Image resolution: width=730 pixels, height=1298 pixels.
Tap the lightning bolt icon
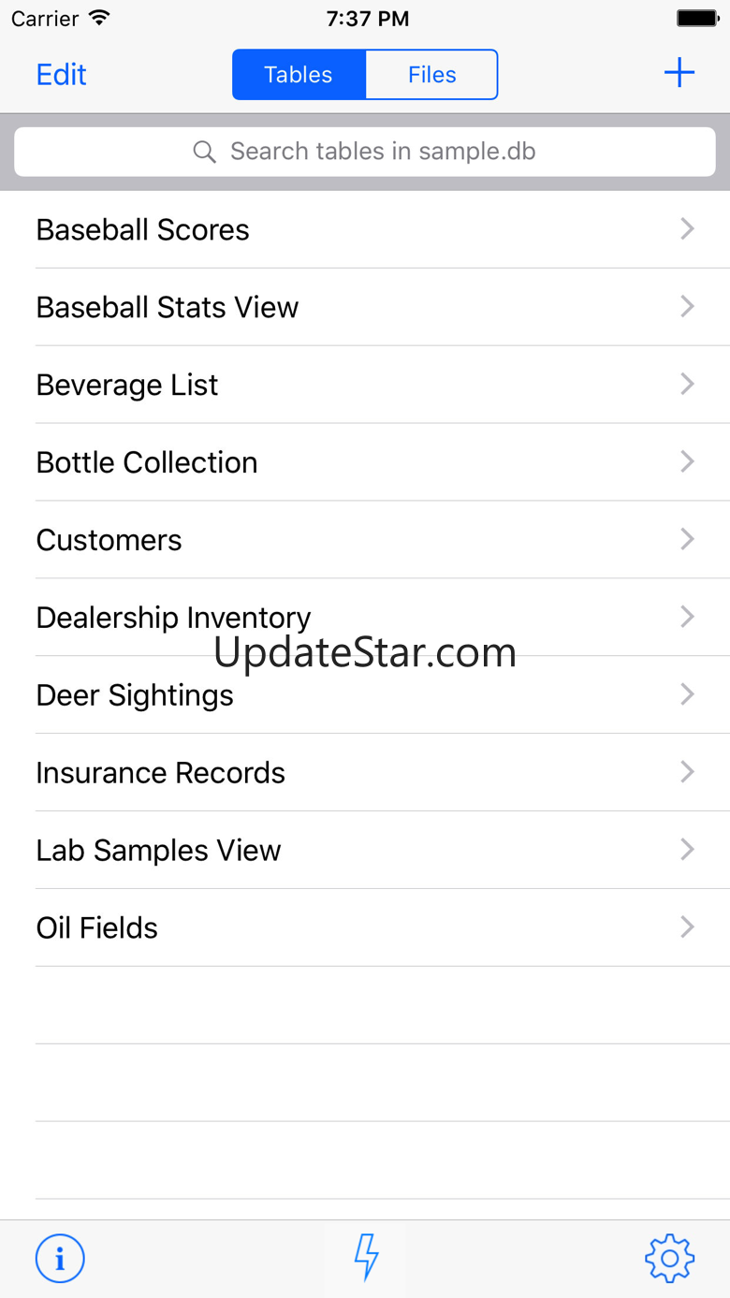(366, 1257)
